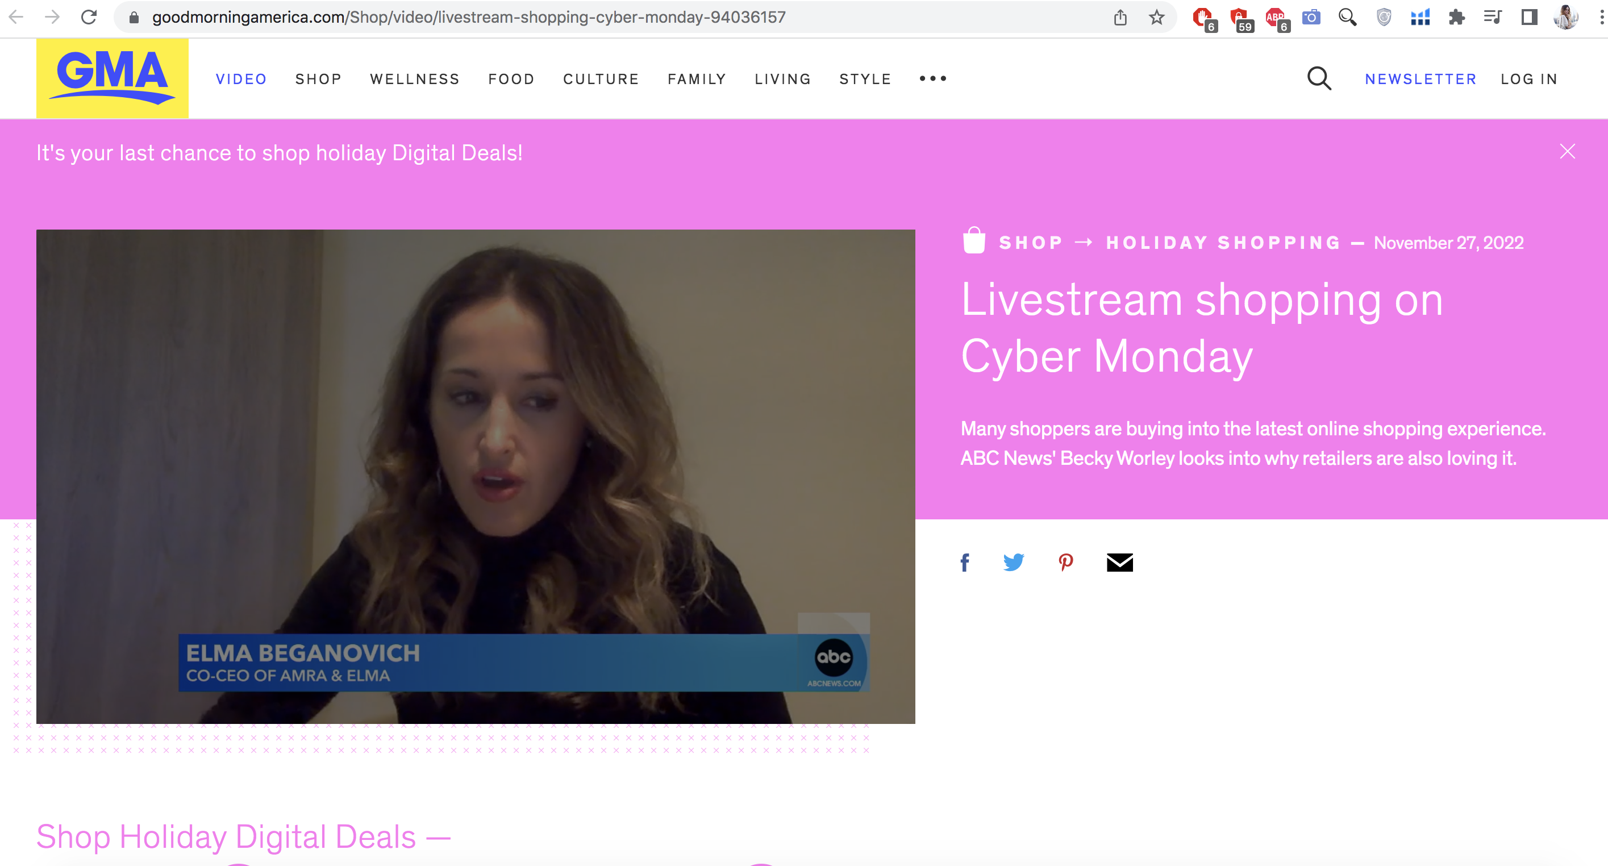Open the media controls icon in toolbar

click(x=1493, y=17)
